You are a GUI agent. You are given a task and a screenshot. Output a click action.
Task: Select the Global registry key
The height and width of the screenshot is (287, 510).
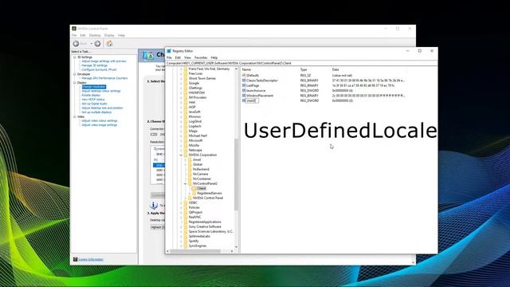tap(198, 165)
